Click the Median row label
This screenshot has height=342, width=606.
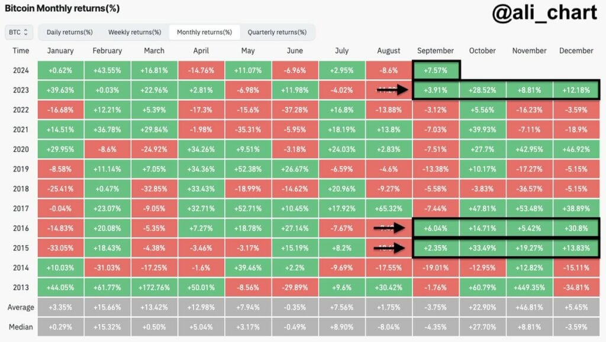pyautogui.click(x=21, y=327)
